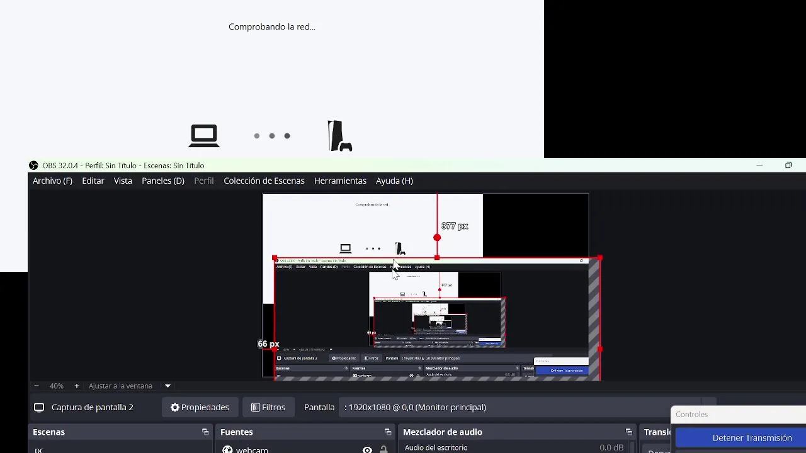Click the Audio del escritorio label
806x453 pixels.
point(436,447)
